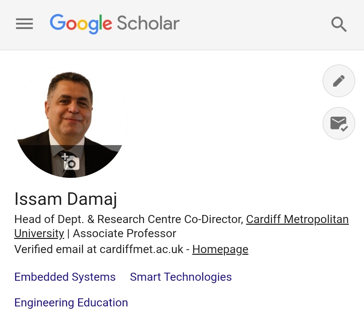Visit the Homepage link

(x=220, y=249)
